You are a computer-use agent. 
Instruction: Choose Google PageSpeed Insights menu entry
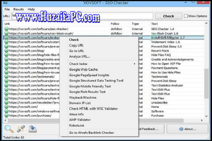pyautogui.click(x=89, y=75)
